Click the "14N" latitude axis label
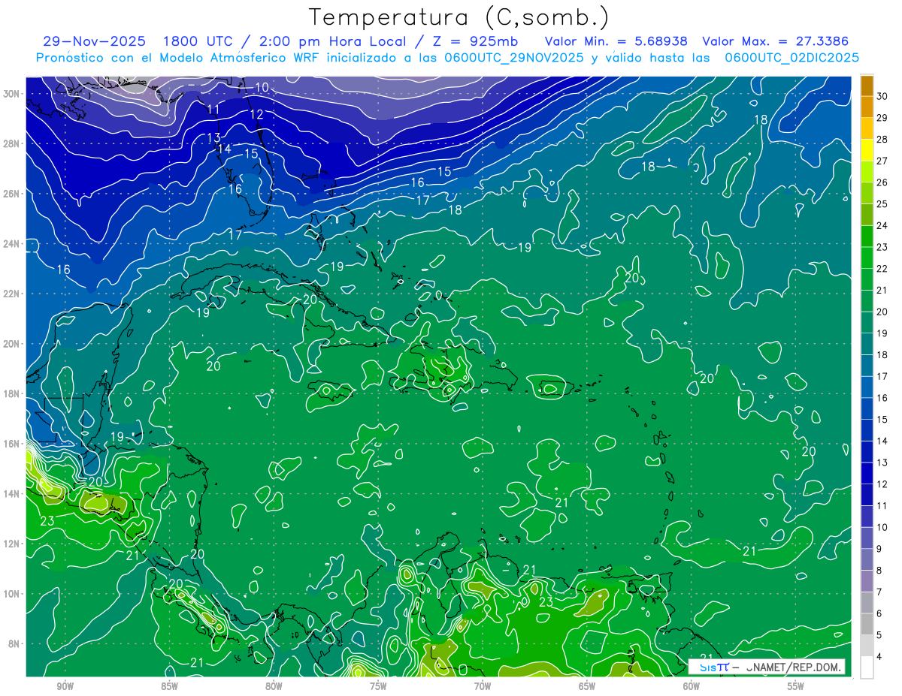 click(x=11, y=494)
